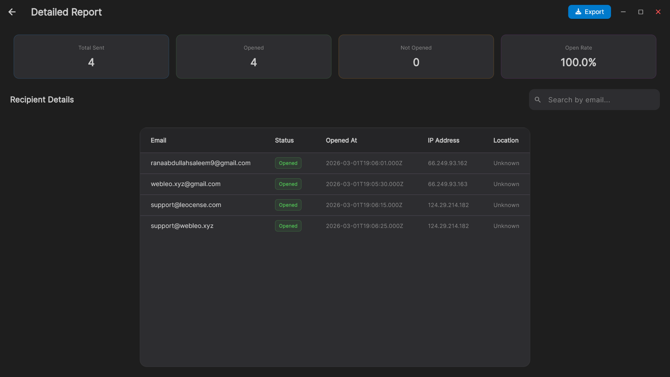Sort by the Location column header
Screen dimensions: 670x377
[506, 140]
